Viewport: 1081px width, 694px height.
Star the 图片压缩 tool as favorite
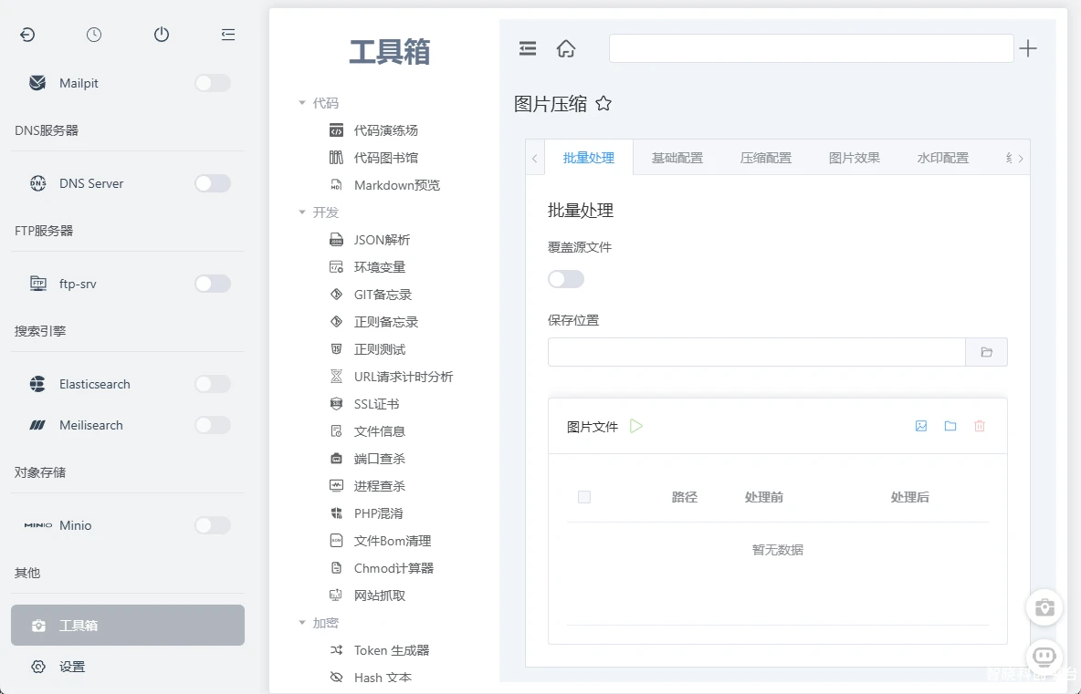(603, 104)
